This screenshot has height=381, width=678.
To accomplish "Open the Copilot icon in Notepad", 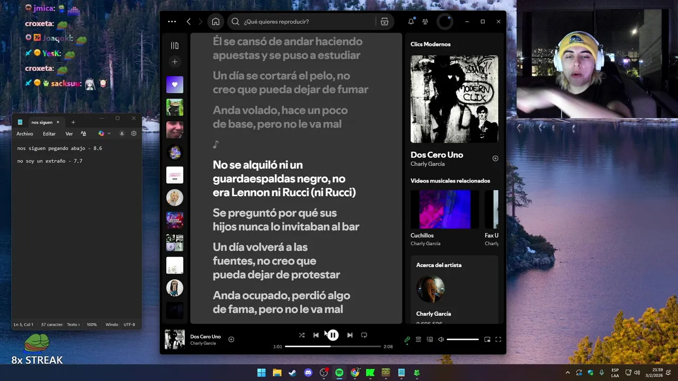I will 101,134.
